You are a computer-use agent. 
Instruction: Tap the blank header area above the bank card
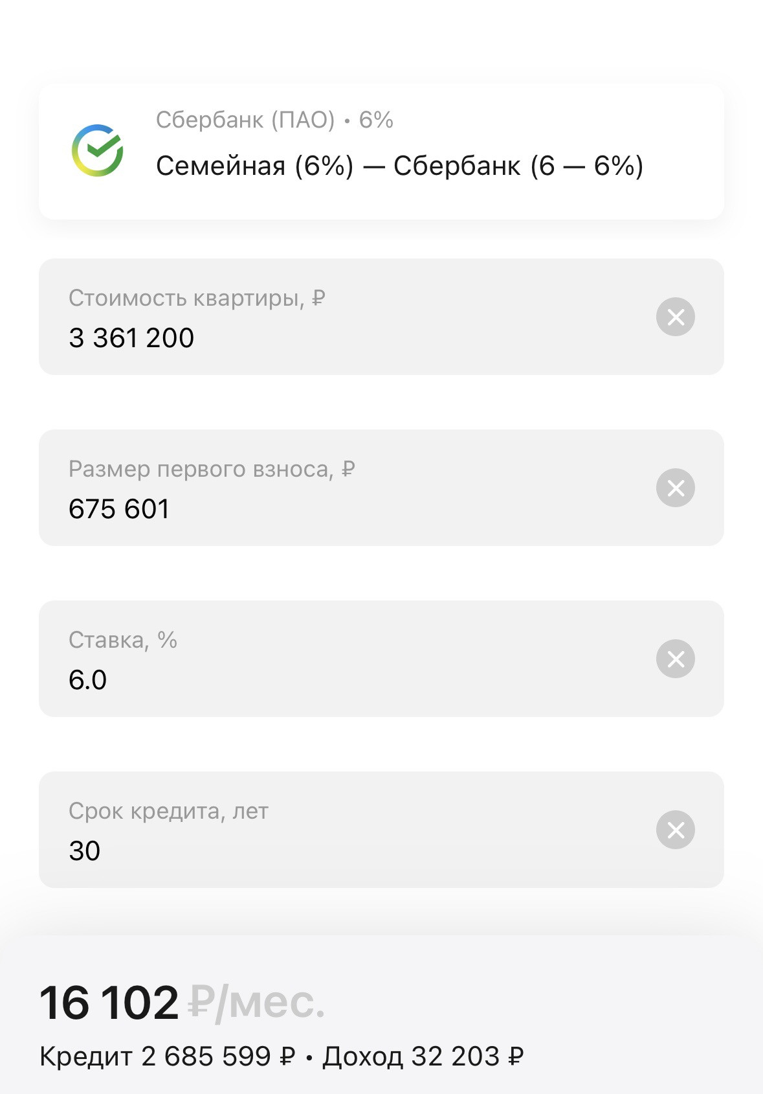(381, 39)
